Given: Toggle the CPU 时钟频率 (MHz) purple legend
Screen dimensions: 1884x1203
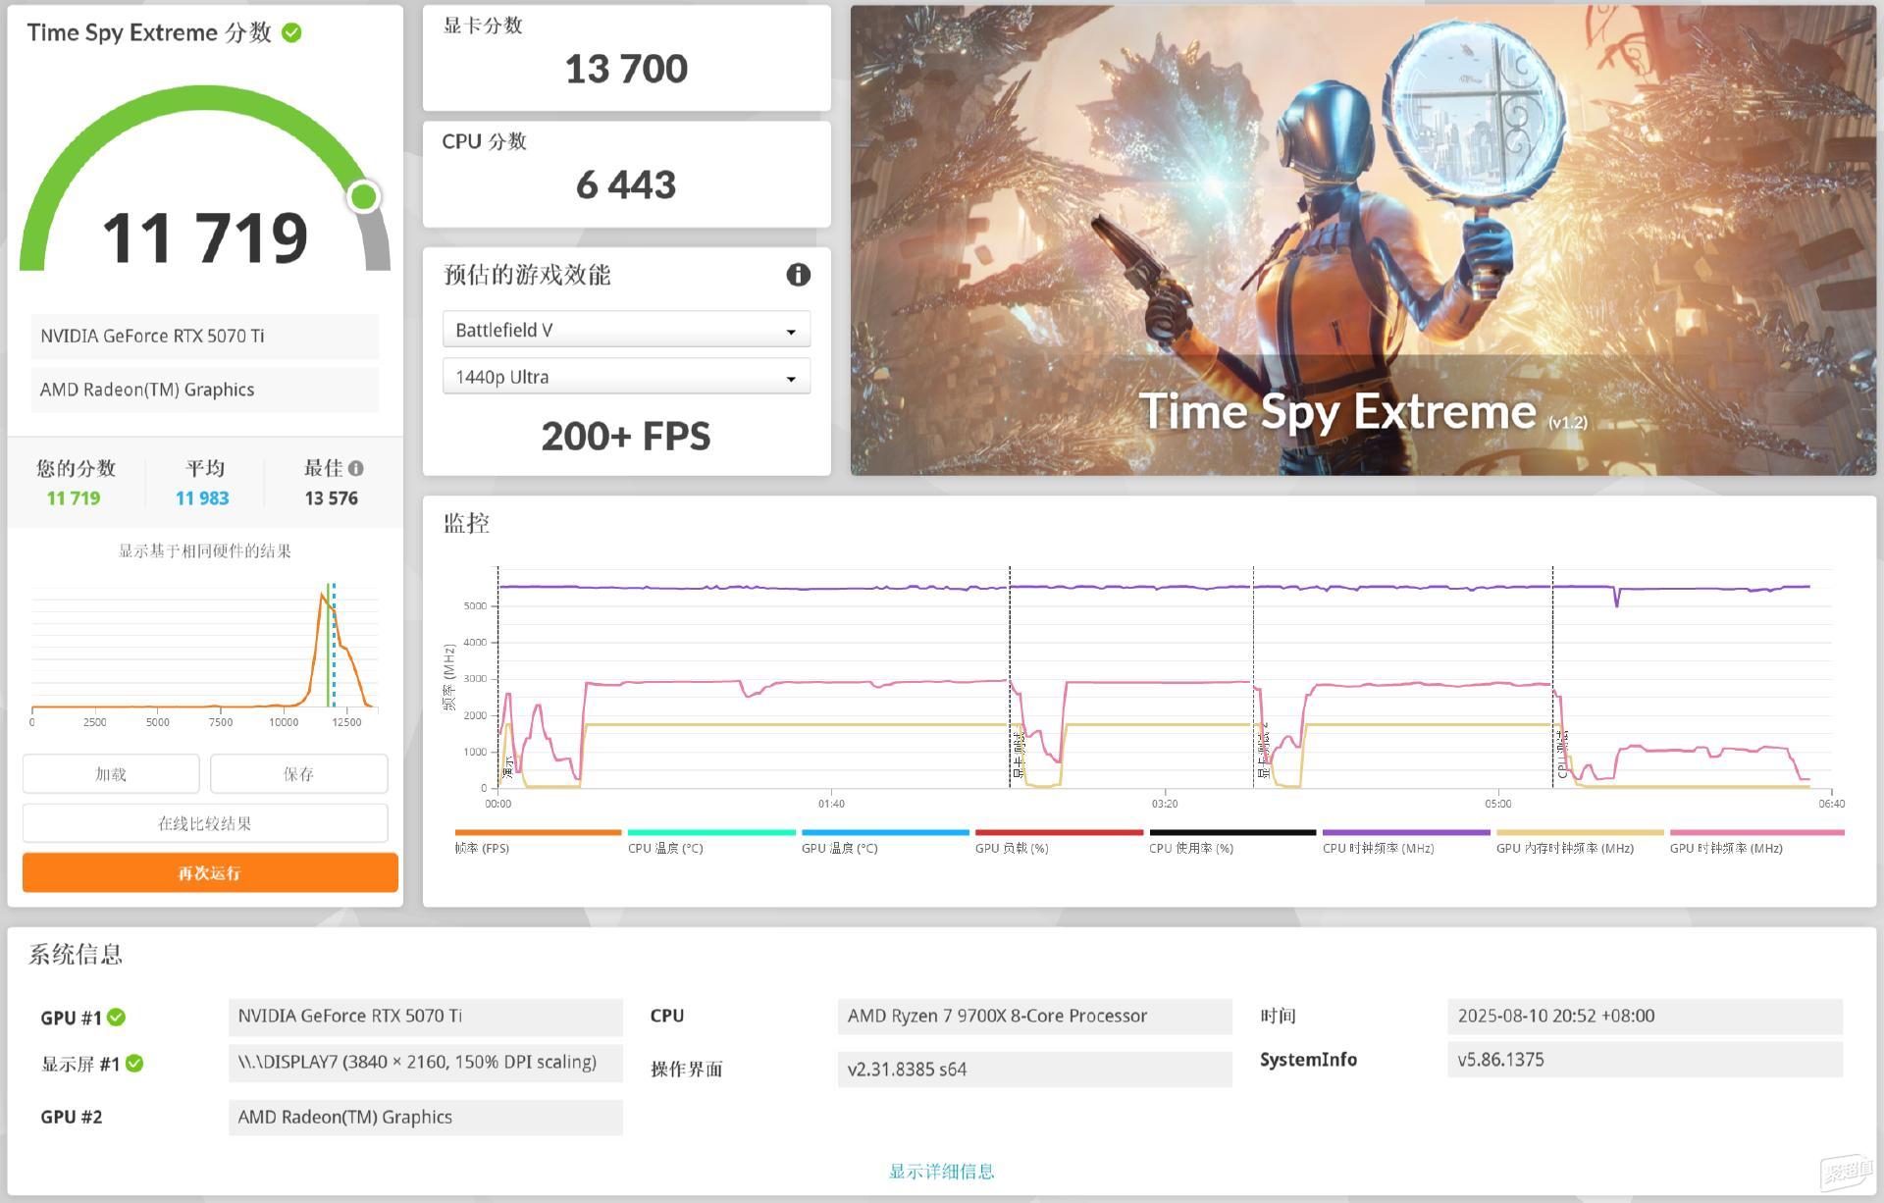Looking at the screenshot, I should pyautogui.click(x=1378, y=848).
